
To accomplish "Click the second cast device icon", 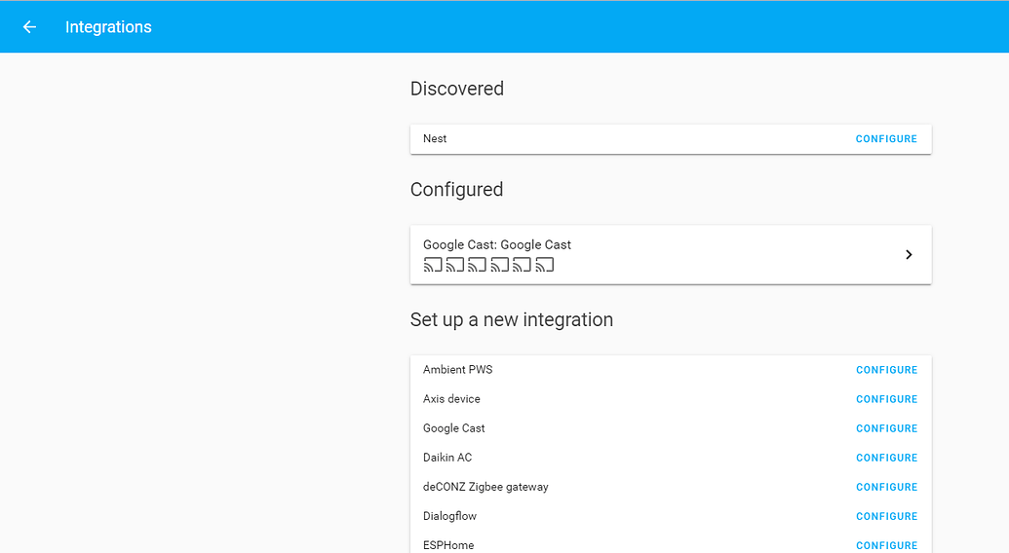I will [x=455, y=265].
